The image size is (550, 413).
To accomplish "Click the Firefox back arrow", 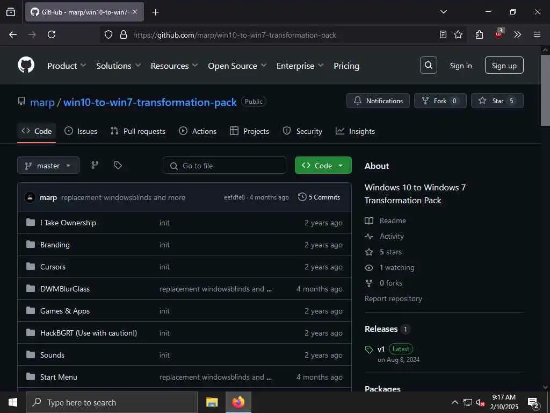I will point(13,34).
